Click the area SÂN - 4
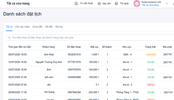 tap(127, 55)
